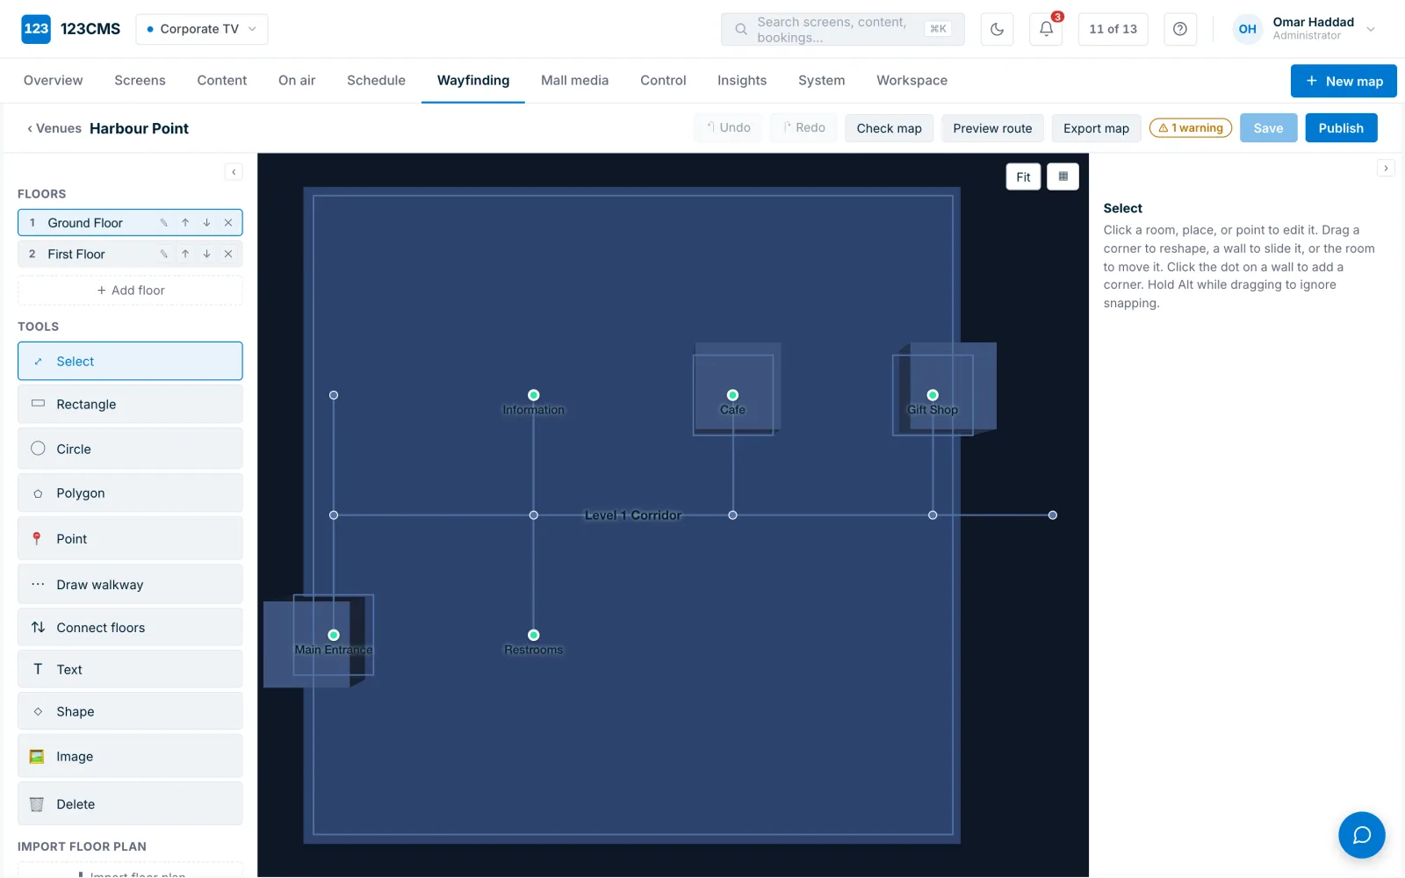Open the Insights tab
Screen dimensions: 1405x878
(x=742, y=80)
